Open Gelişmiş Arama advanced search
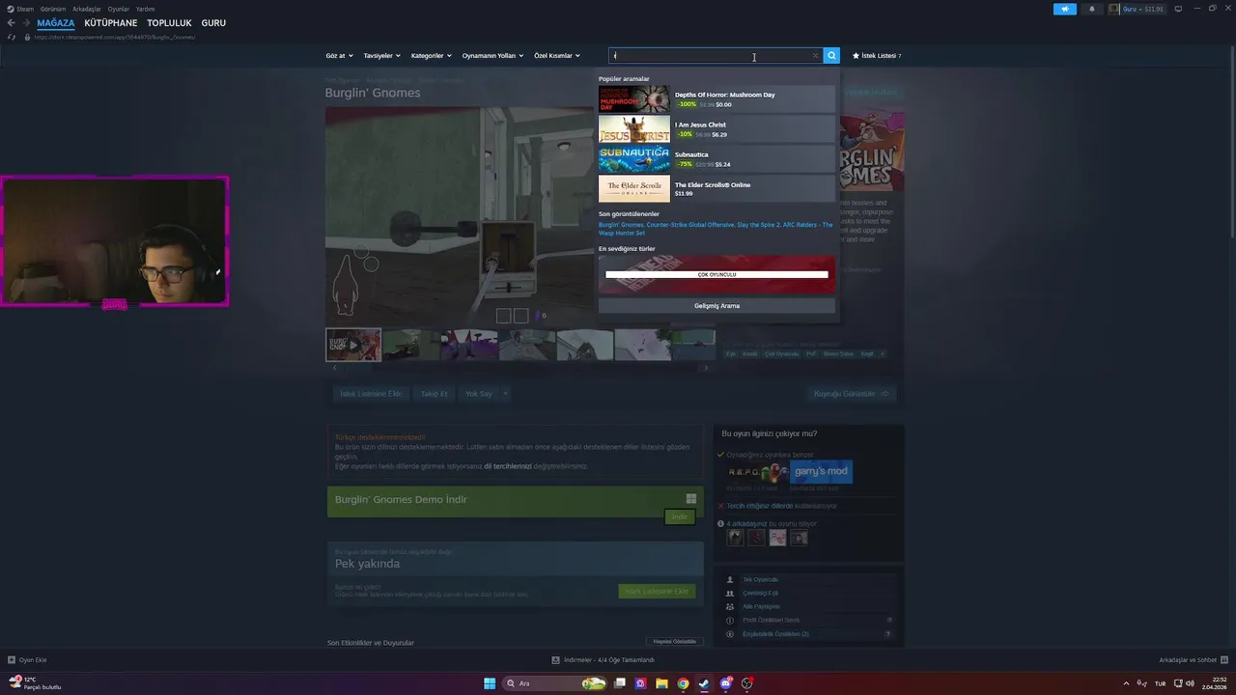Image resolution: width=1236 pixels, height=695 pixels. [x=716, y=306]
